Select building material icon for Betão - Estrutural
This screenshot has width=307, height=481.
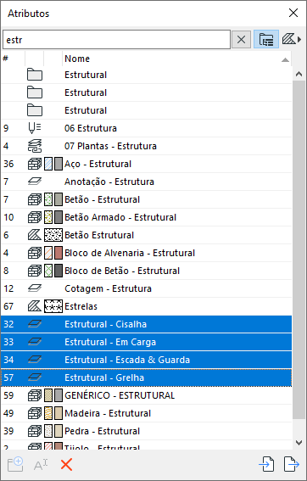pos(35,199)
